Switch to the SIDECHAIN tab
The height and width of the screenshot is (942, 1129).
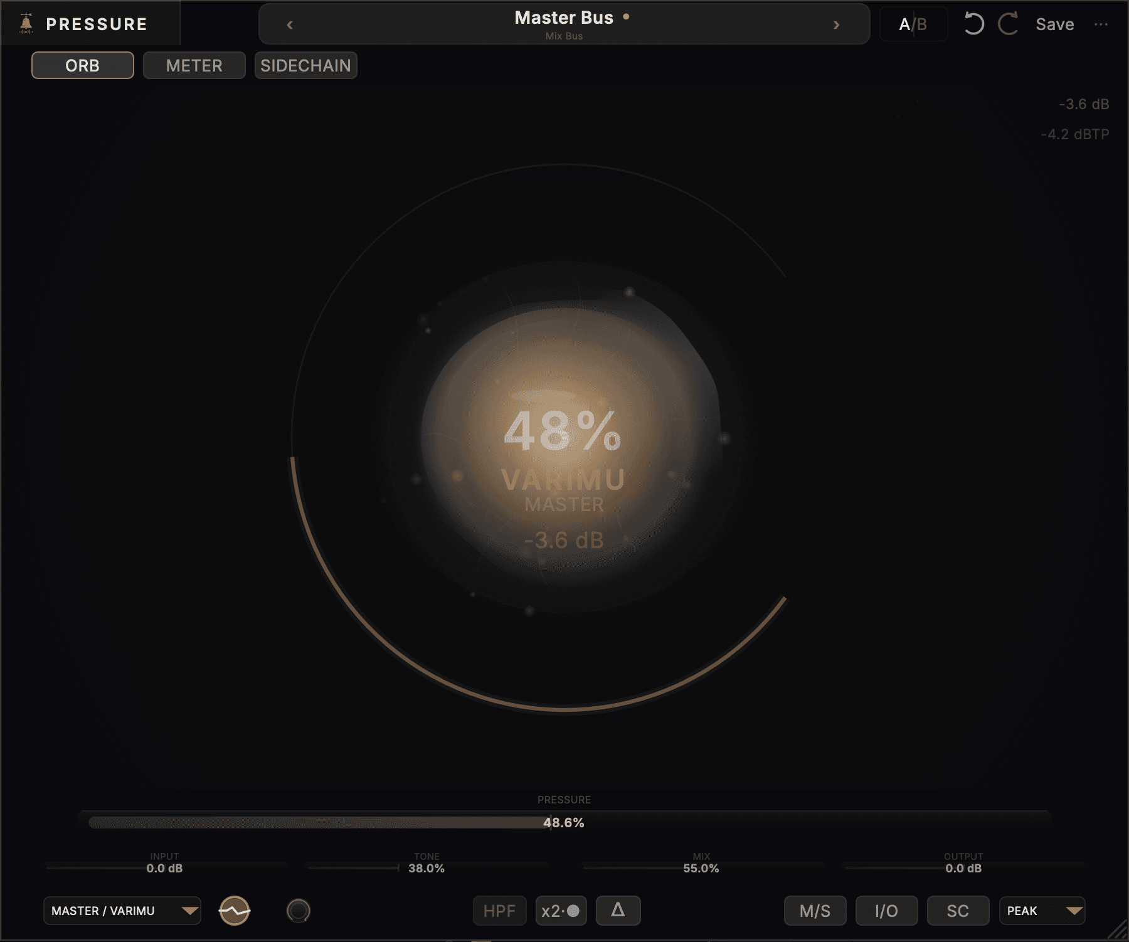click(306, 65)
